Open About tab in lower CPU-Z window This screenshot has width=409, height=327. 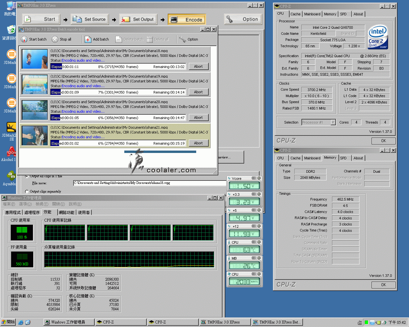358,158
